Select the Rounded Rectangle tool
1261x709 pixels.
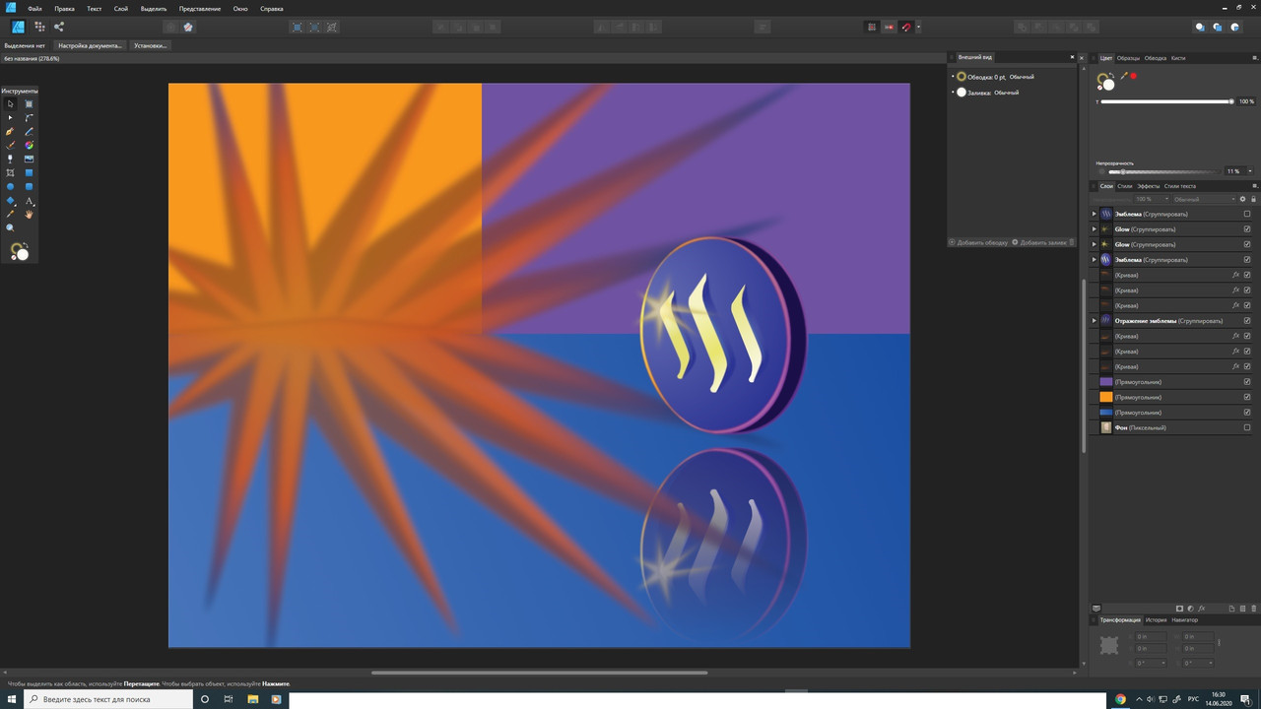click(29, 186)
